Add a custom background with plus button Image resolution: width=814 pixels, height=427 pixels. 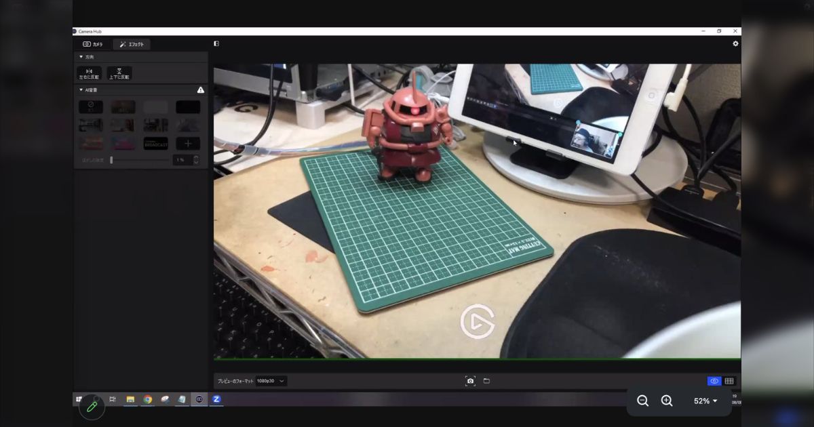(x=188, y=144)
